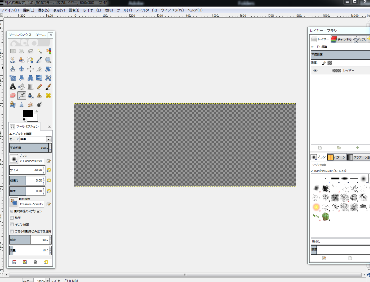Select the Dodge/Burn tool

point(39,104)
